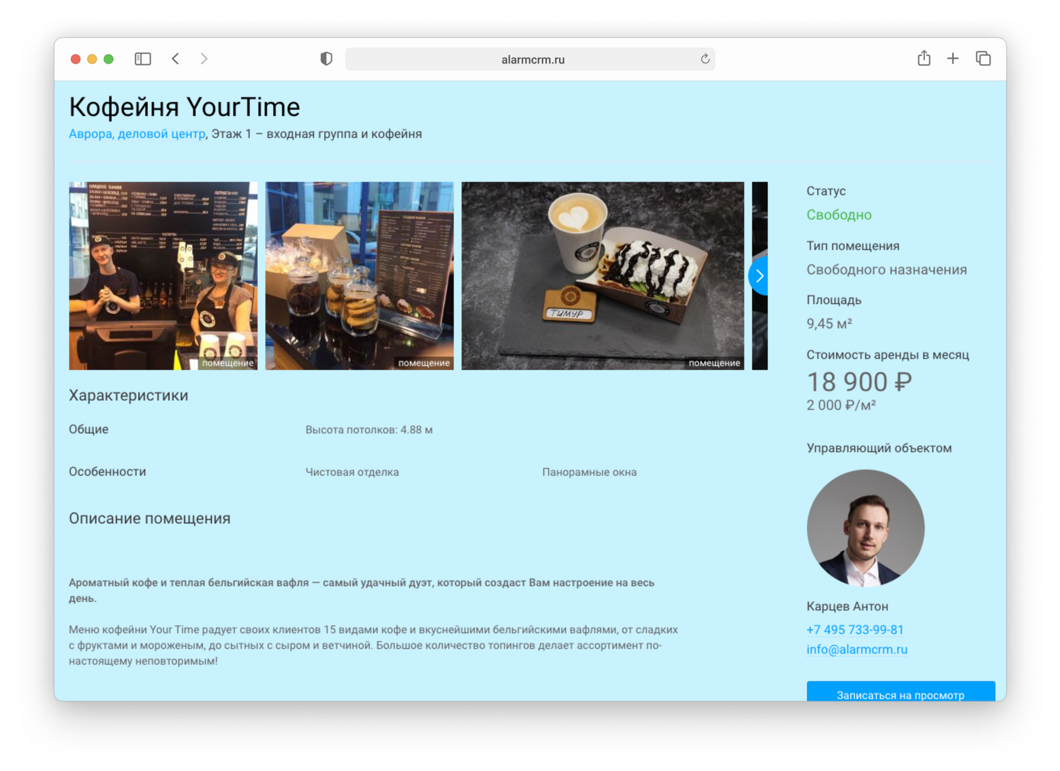Click the Статус label

[x=826, y=191]
